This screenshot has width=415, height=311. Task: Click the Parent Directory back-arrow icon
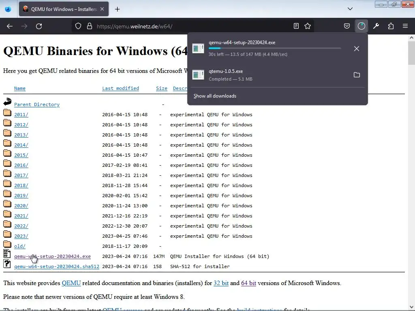pyautogui.click(x=7, y=102)
